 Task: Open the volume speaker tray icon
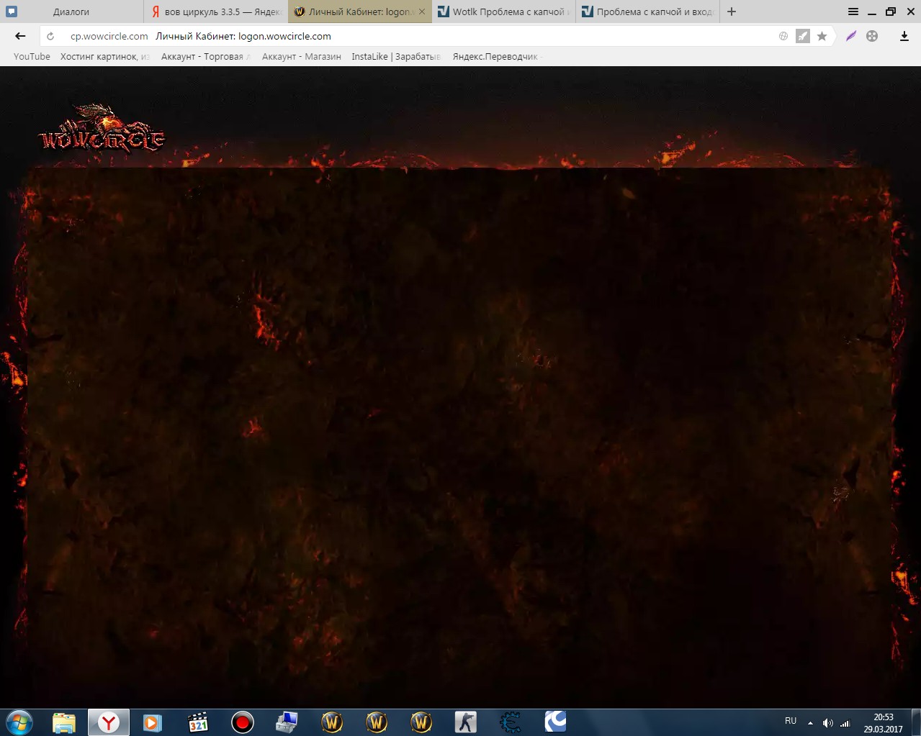pos(827,723)
